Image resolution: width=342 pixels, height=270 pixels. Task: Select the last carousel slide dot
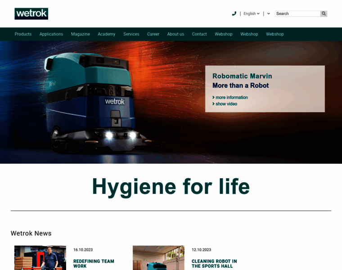click(181, 157)
